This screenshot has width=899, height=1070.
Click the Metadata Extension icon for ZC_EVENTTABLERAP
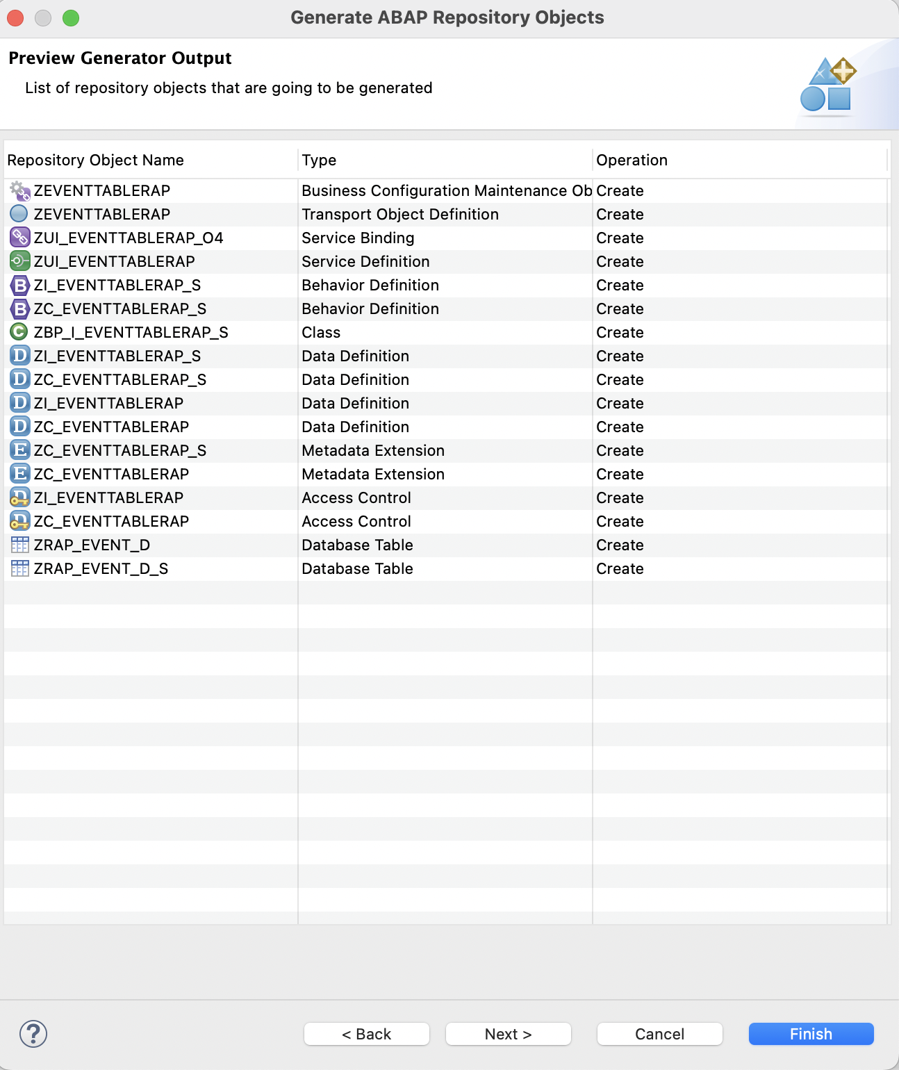point(20,474)
